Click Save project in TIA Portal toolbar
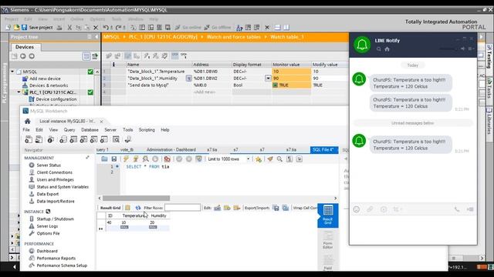Screen dimensions: 494x277 tap(37, 28)
